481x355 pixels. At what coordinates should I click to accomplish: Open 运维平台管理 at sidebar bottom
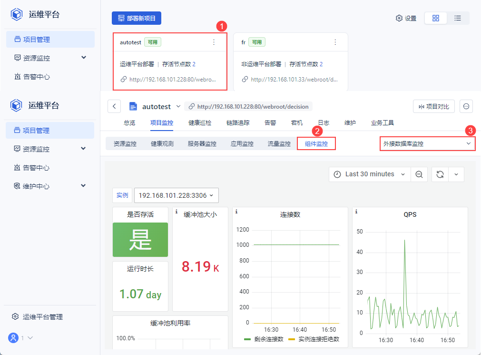coord(43,316)
